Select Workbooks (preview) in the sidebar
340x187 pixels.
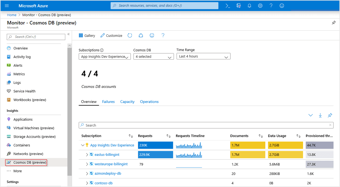29,100
